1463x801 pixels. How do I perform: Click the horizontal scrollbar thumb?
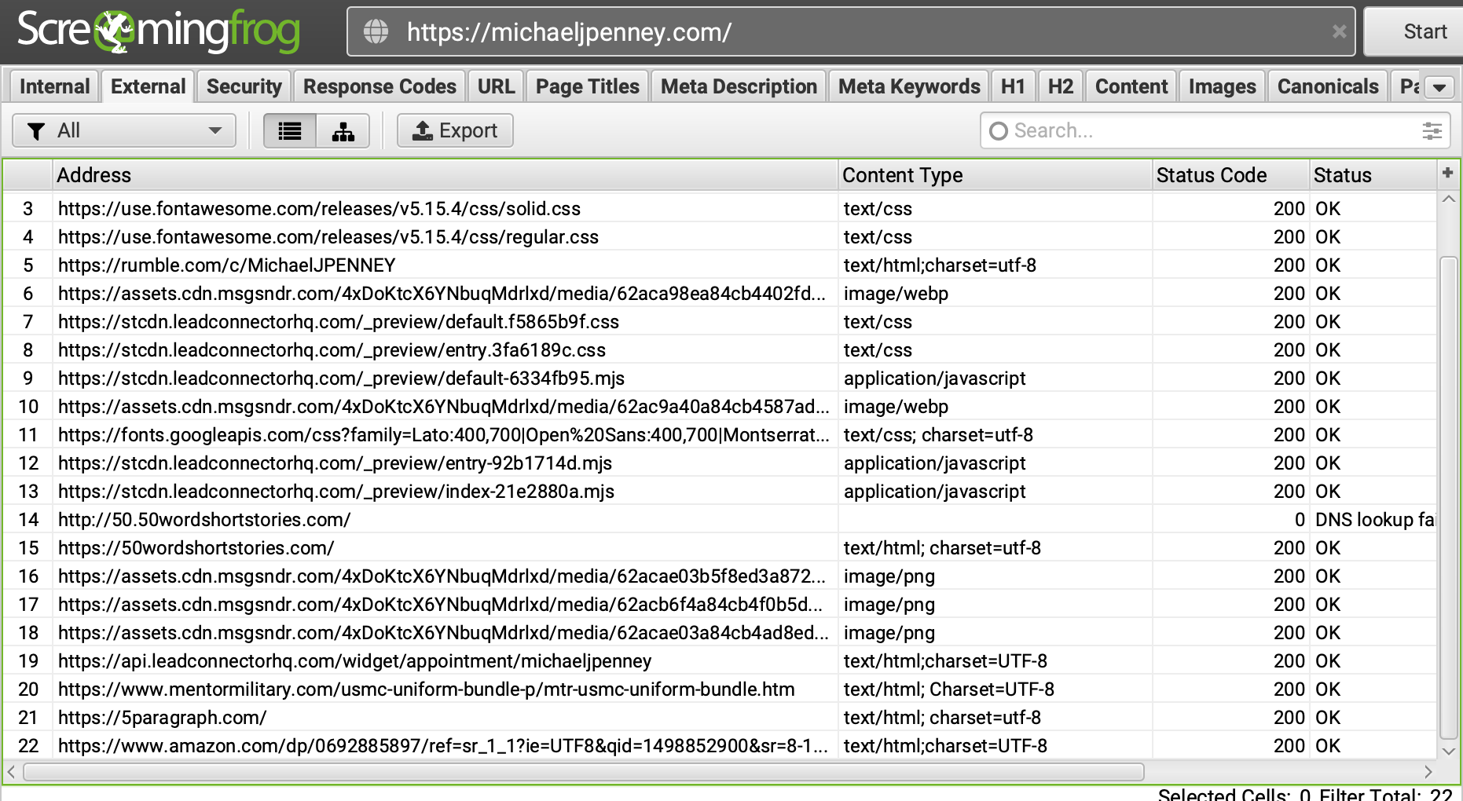583,772
